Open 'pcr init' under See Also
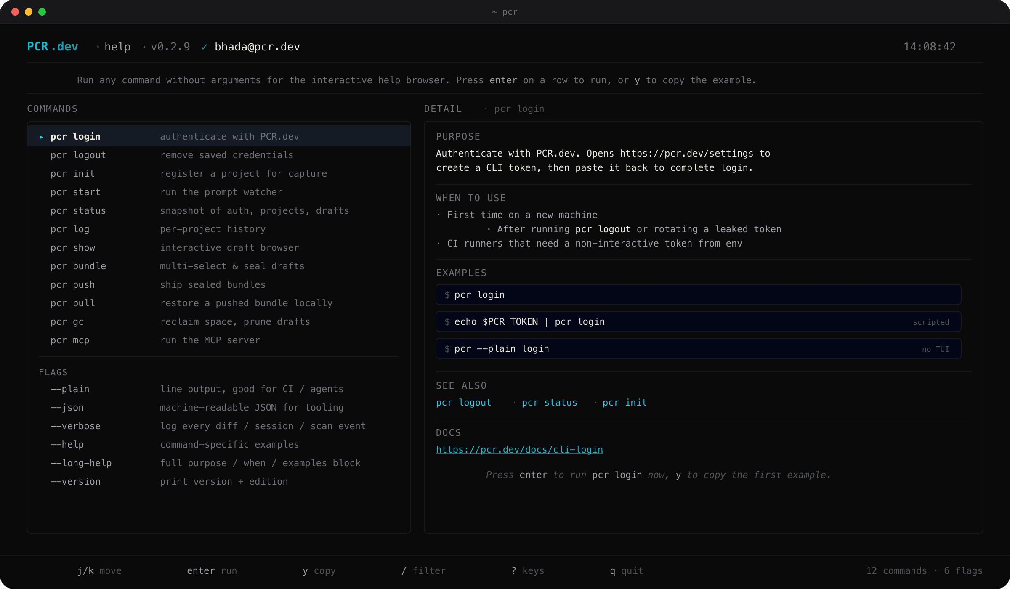 (x=625, y=402)
